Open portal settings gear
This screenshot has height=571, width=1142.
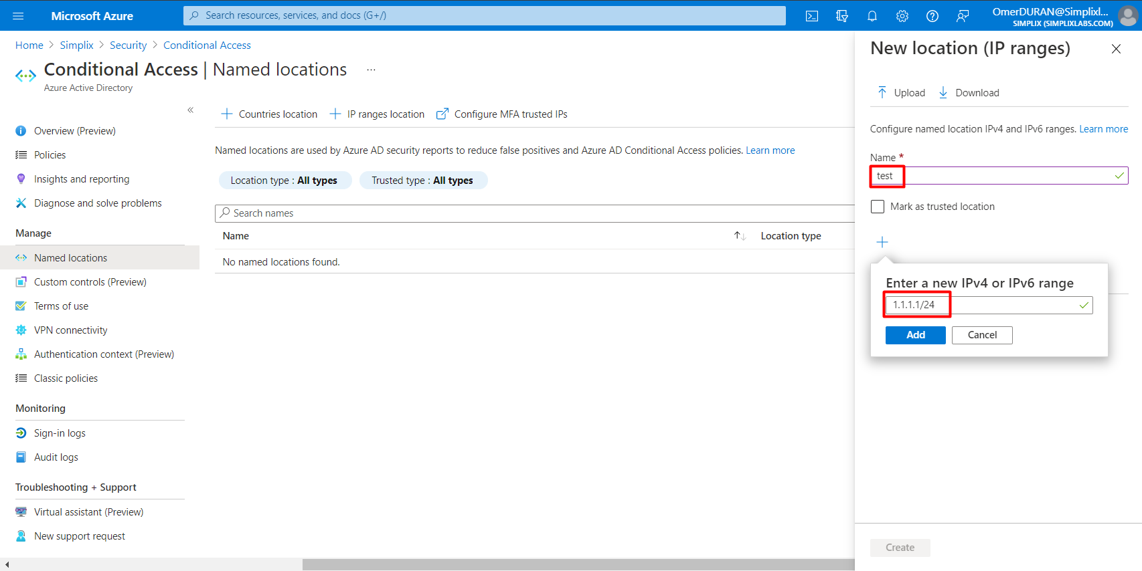[x=902, y=16]
